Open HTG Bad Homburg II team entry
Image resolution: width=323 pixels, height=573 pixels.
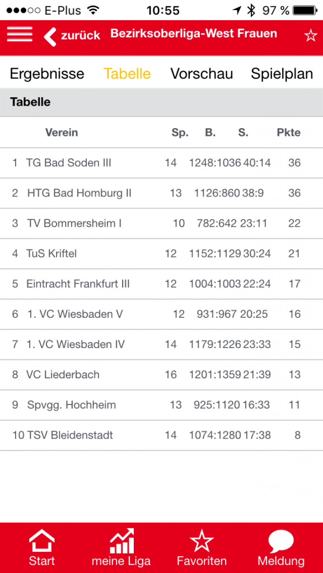(x=161, y=193)
